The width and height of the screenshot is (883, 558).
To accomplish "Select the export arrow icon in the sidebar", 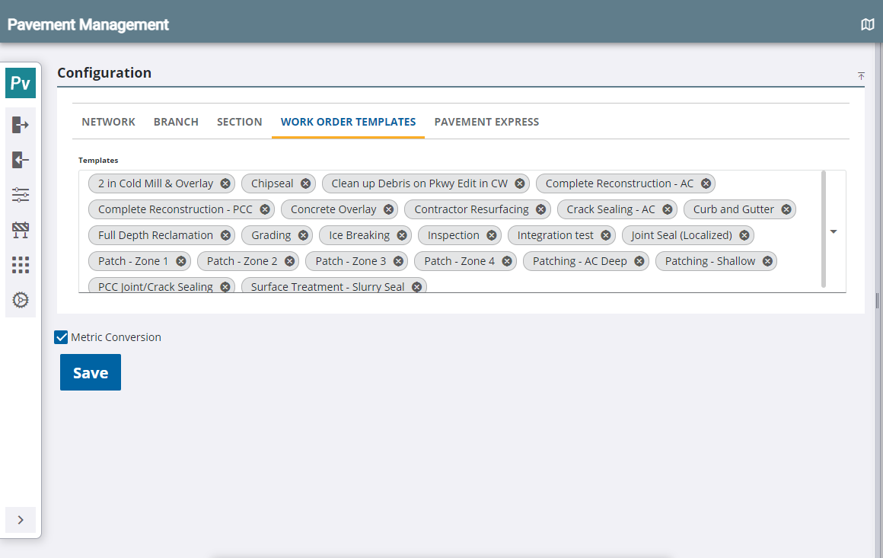I will click(x=20, y=126).
